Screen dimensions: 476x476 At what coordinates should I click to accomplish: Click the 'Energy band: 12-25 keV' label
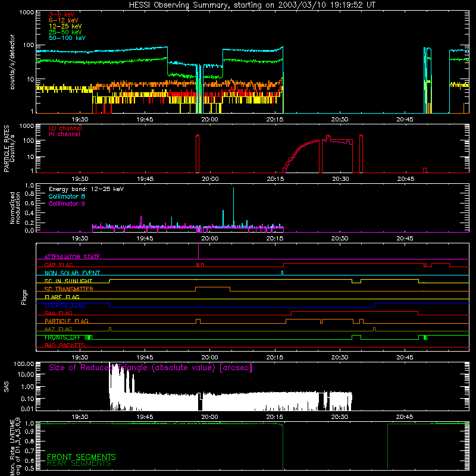[x=86, y=189]
